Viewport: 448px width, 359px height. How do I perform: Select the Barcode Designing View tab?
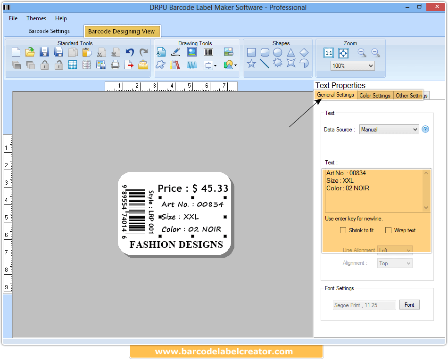(x=121, y=32)
